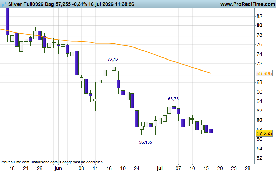Click the 52 price level on the axis

(x=259, y=158)
